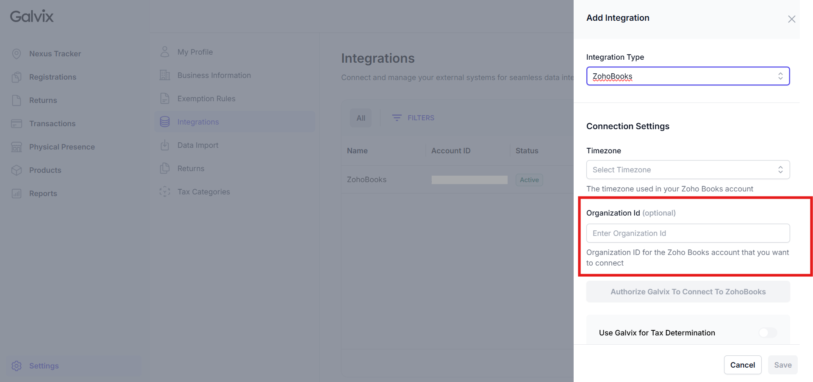
Task: Open Nexus Tracker in the sidebar
Action: point(55,54)
